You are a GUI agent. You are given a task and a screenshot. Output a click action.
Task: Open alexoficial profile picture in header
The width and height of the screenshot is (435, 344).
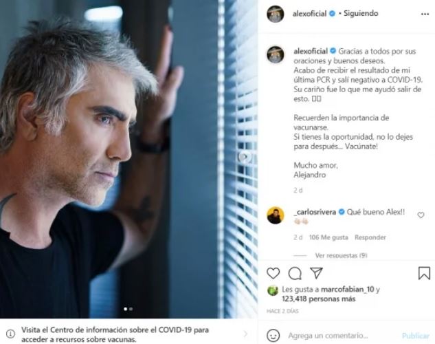(x=276, y=13)
